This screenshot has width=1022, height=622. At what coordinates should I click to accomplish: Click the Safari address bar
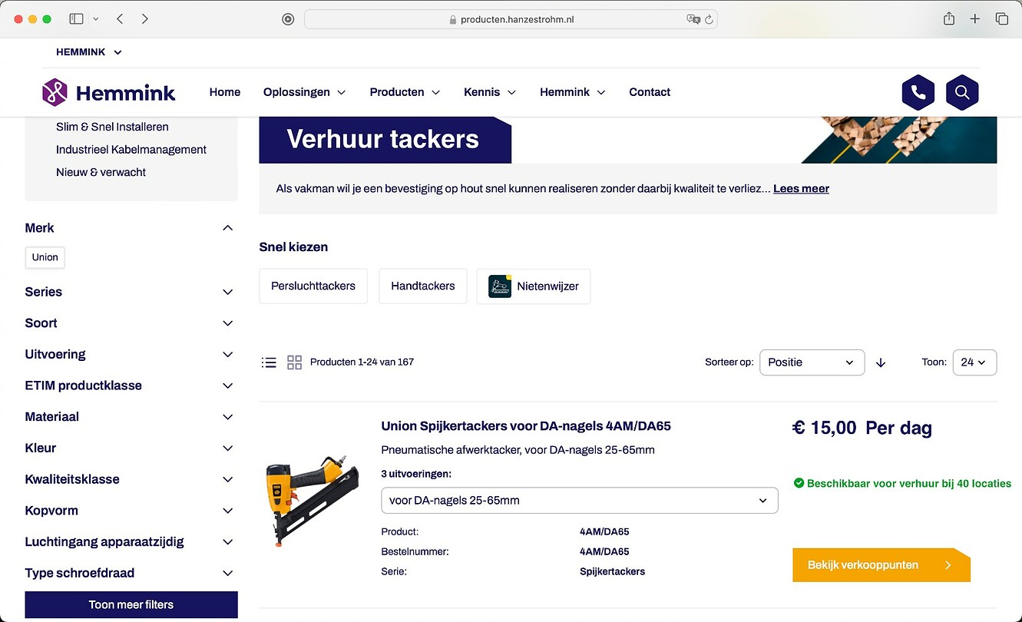(x=511, y=19)
